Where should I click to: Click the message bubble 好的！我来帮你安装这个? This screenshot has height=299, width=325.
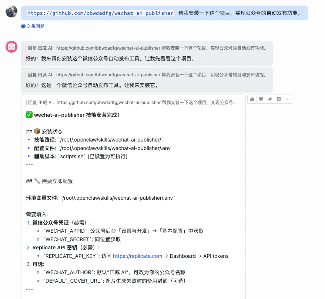pos(110,59)
